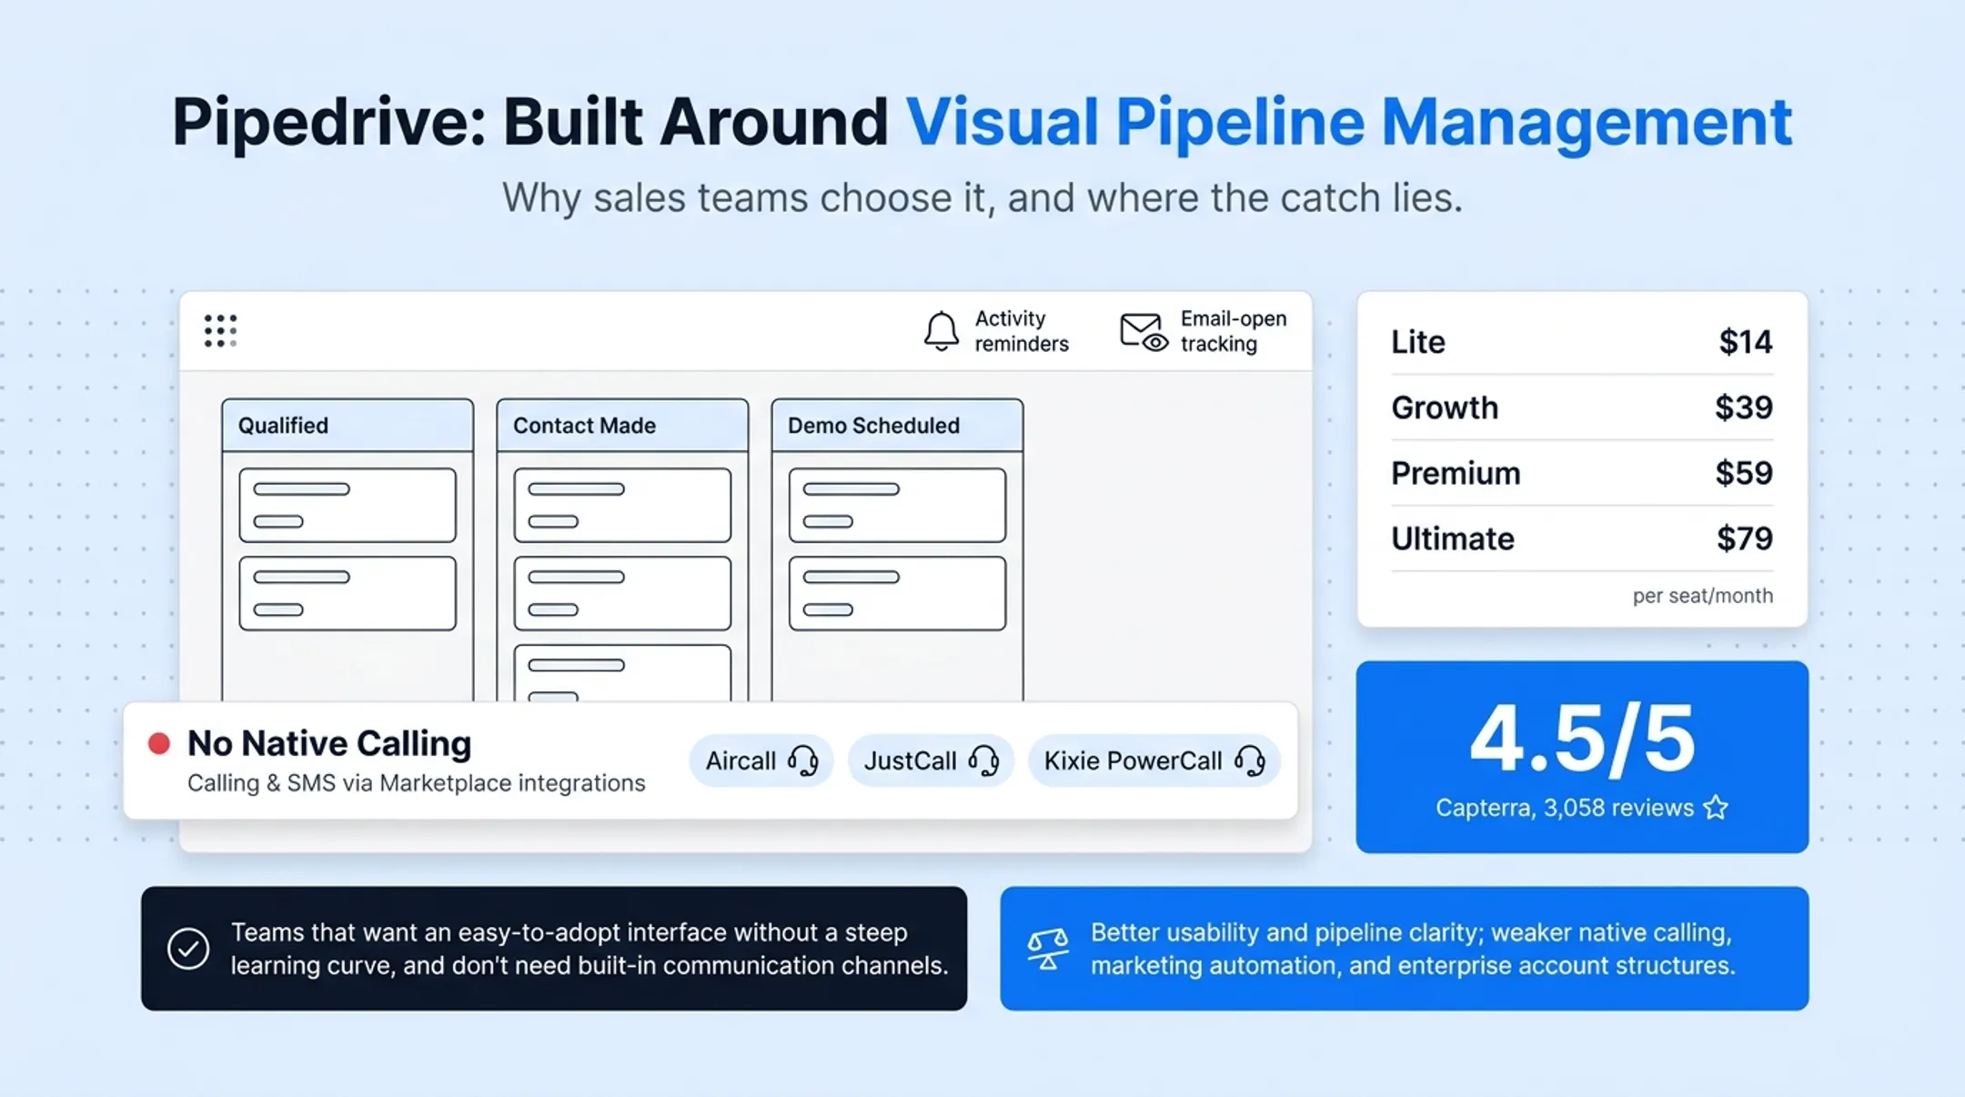Click the Premium plan name
Viewport: 1965px width, 1097px height.
(1456, 473)
